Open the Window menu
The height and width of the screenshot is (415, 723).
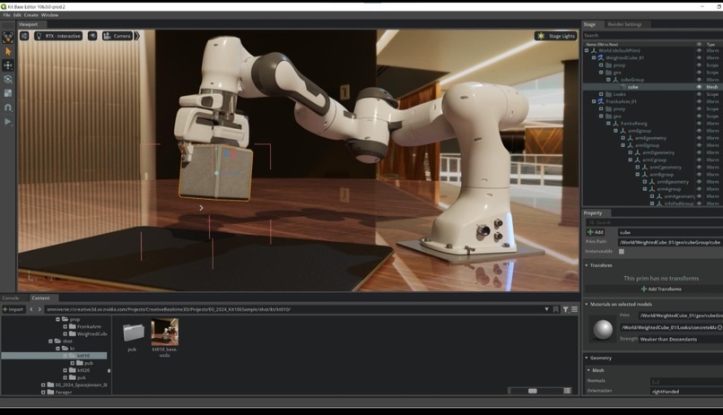(x=49, y=15)
